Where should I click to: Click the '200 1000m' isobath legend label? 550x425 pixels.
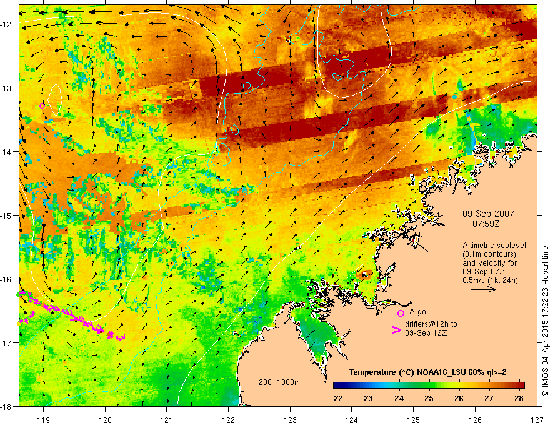coord(279,382)
